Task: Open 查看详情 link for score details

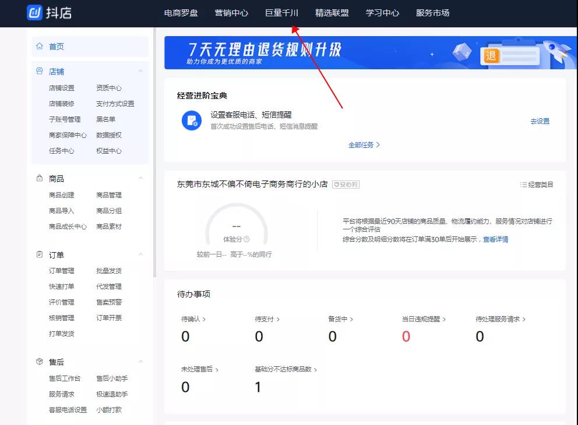Action: (495, 239)
